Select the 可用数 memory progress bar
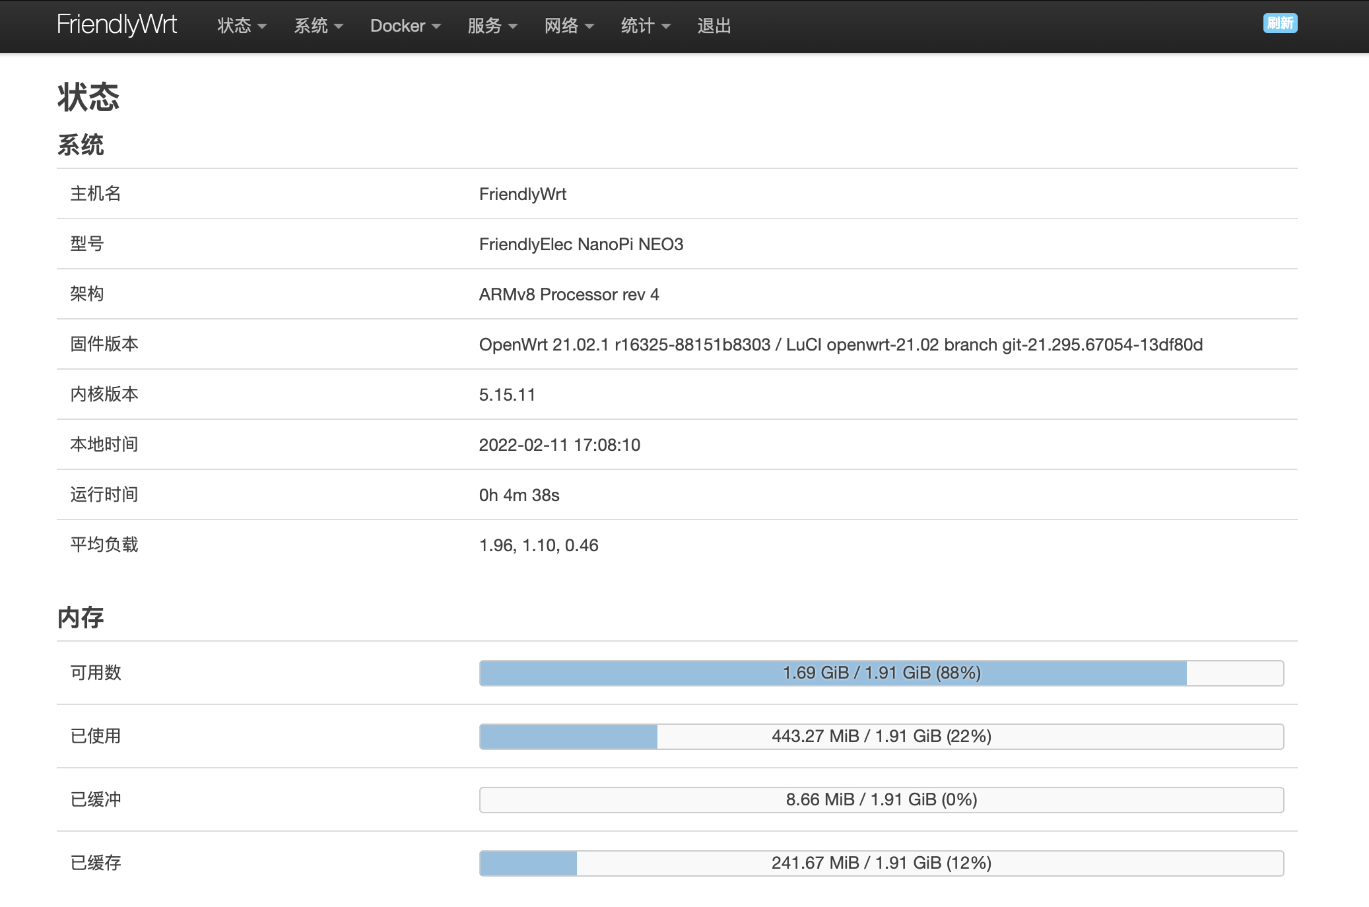Screen dimensions: 1369x907 point(881,673)
